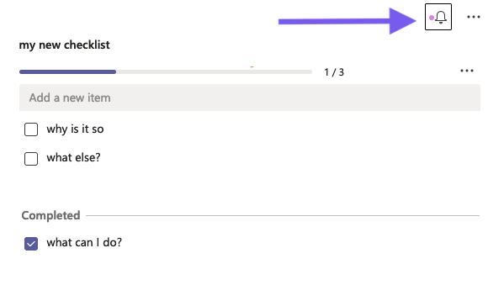The height and width of the screenshot is (306, 488).
Task: Click the Completed section divider line
Action: click(283, 215)
